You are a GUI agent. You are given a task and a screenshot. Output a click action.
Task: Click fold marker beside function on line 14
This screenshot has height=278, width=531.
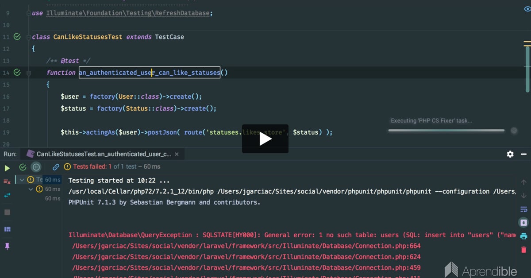click(29, 73)
